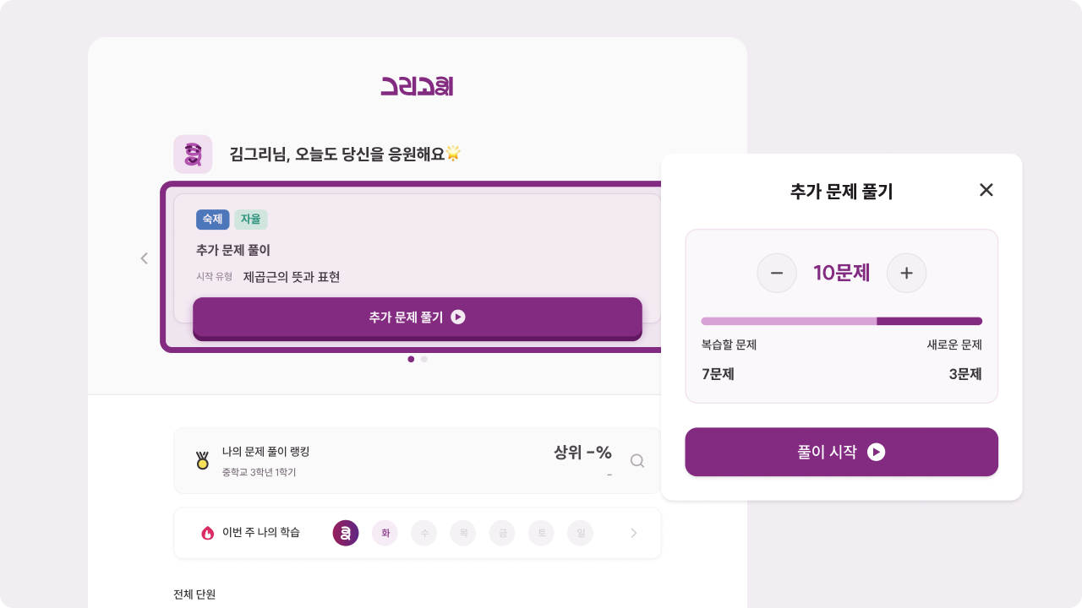Close the 추가 문제 풀기 dialog
Screen dimensions: 1082x608
(x=986, y=190)
